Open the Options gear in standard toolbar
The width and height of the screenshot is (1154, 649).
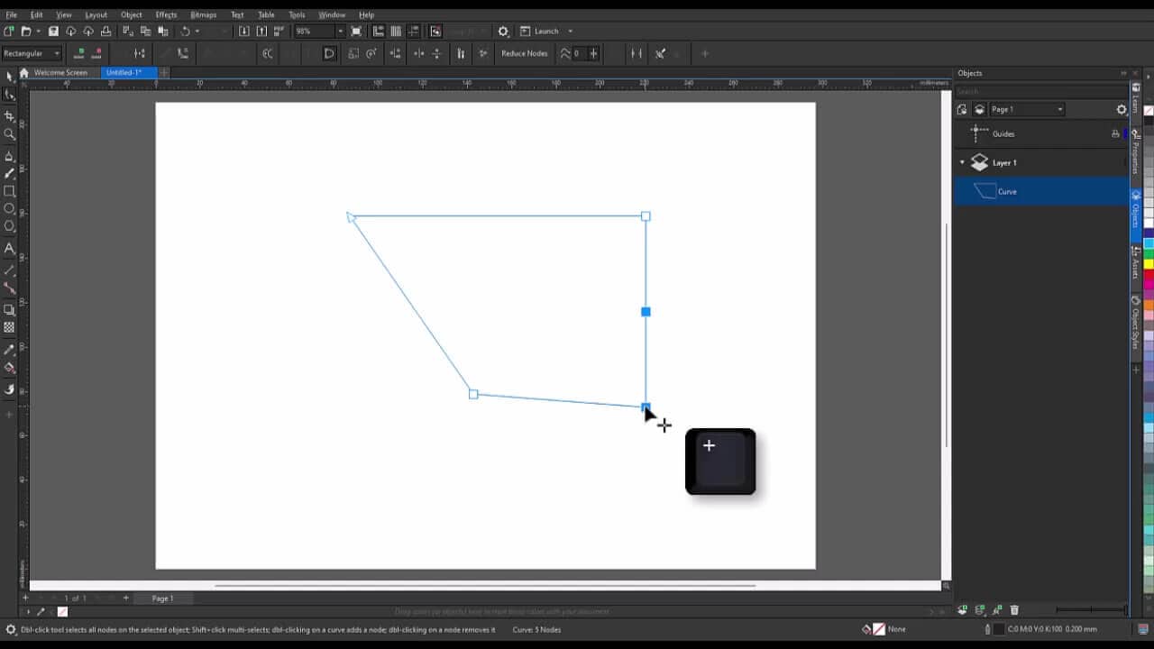(503, 32)
